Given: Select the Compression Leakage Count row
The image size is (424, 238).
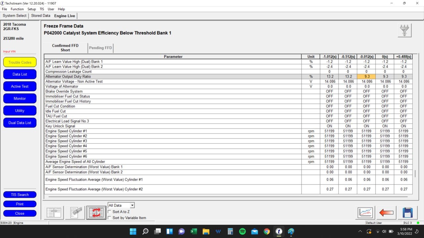Looking at the screenshot, I should coord(229,71).
